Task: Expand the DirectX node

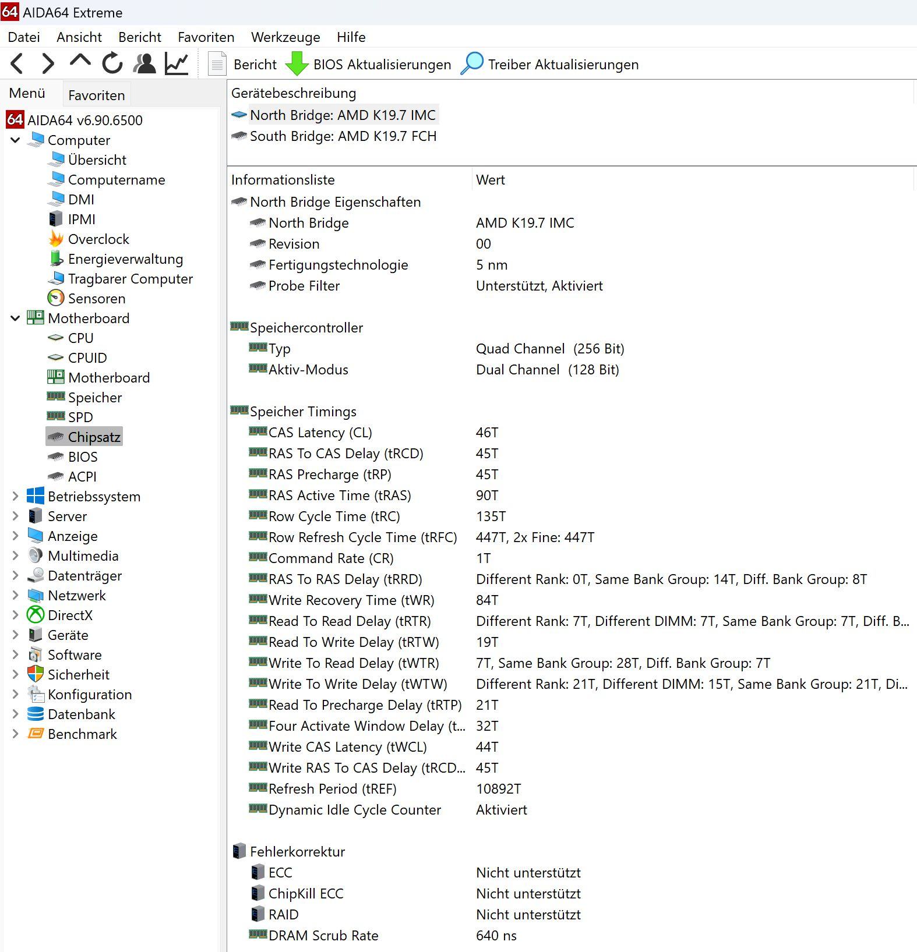Action: tap(16, 615)
